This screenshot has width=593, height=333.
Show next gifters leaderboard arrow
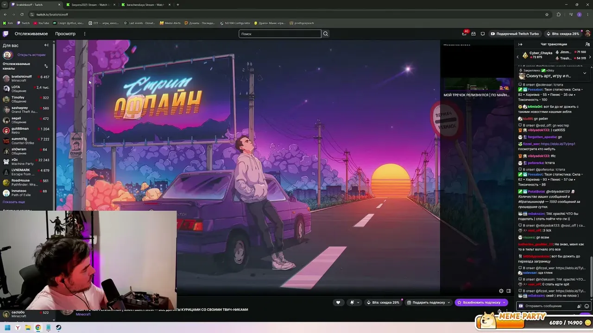590,56
